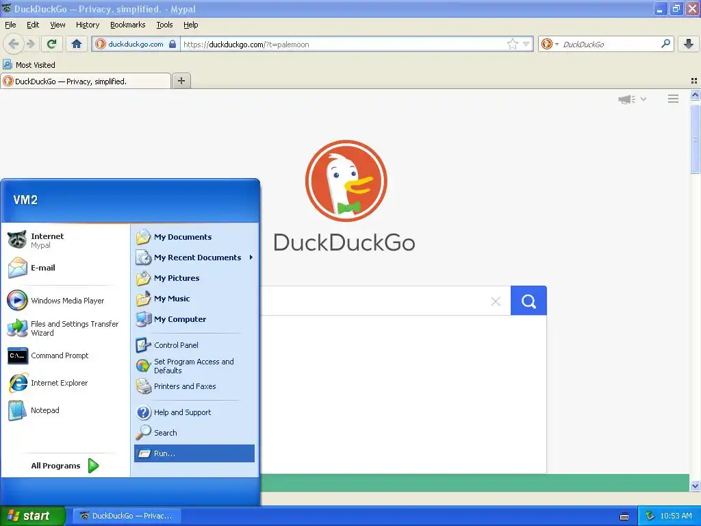Open the address bar history dropdown arrow

[x=526, y=44]
